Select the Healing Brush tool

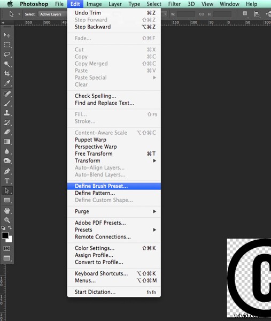(7, 94)
